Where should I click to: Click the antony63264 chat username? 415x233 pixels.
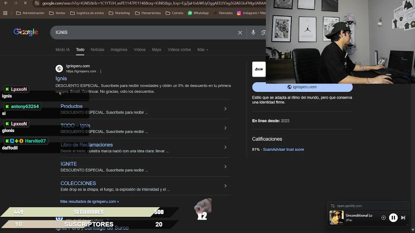(x=25, y=106)
